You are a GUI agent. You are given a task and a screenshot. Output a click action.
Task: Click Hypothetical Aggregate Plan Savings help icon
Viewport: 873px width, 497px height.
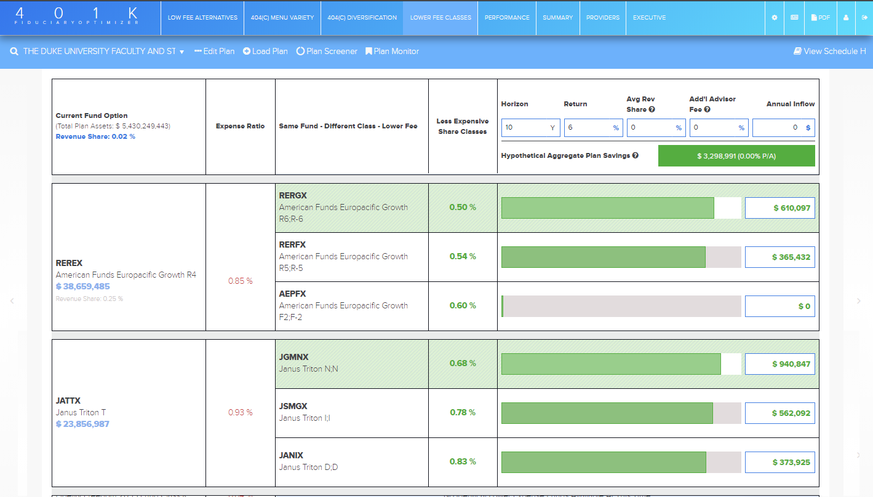636,155
